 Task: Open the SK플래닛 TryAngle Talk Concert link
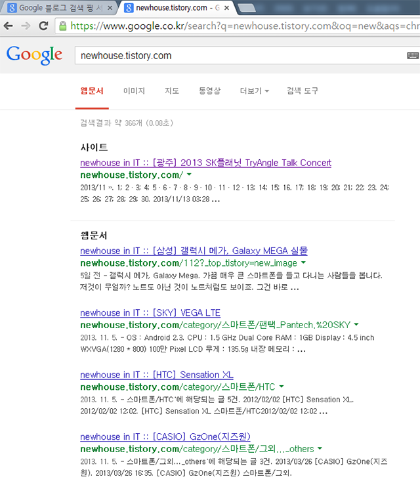(x=205, y=163)
